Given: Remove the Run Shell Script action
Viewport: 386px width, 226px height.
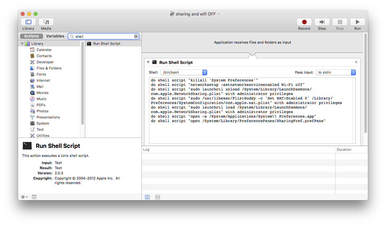Looking at the screenshot, I should pyautogui.click(x=356, y=62).
